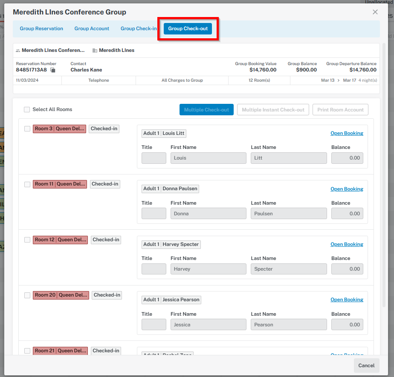Click the Group Departure Balance $14,760.00
Image resolution: width=394 pixels, height=377 pixels.
(x=363, y=70)
